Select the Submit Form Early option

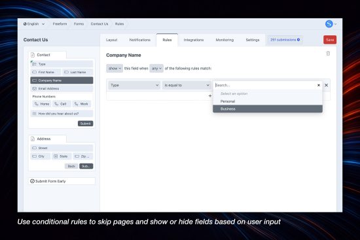62,181
